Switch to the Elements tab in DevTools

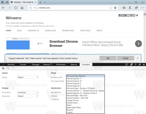click(11, 65)
